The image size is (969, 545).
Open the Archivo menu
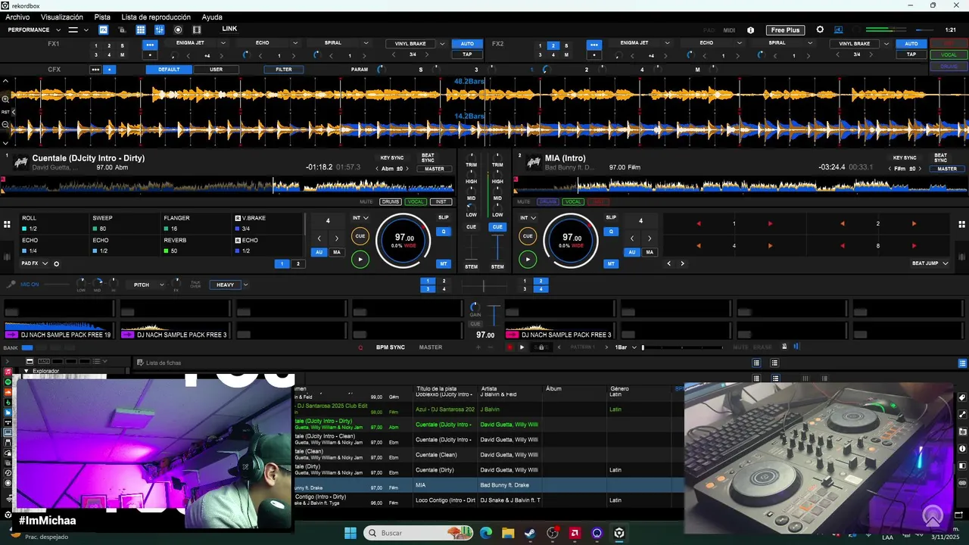(17, 17)
